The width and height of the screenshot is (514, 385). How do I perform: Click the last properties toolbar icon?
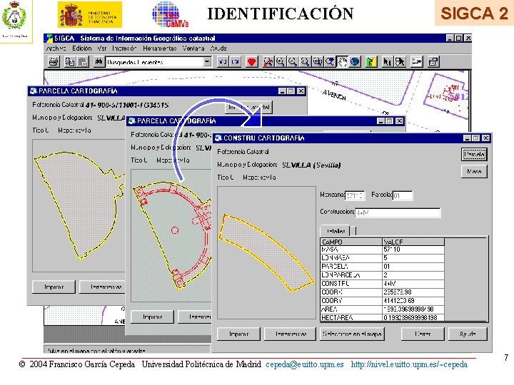433,61
